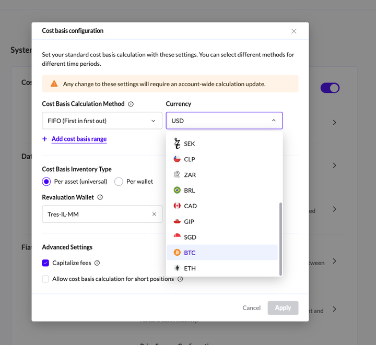
Task: Click info icon beside Cost Basis Calculation Method
Action: pyautogui.click(x=131, y=104)
